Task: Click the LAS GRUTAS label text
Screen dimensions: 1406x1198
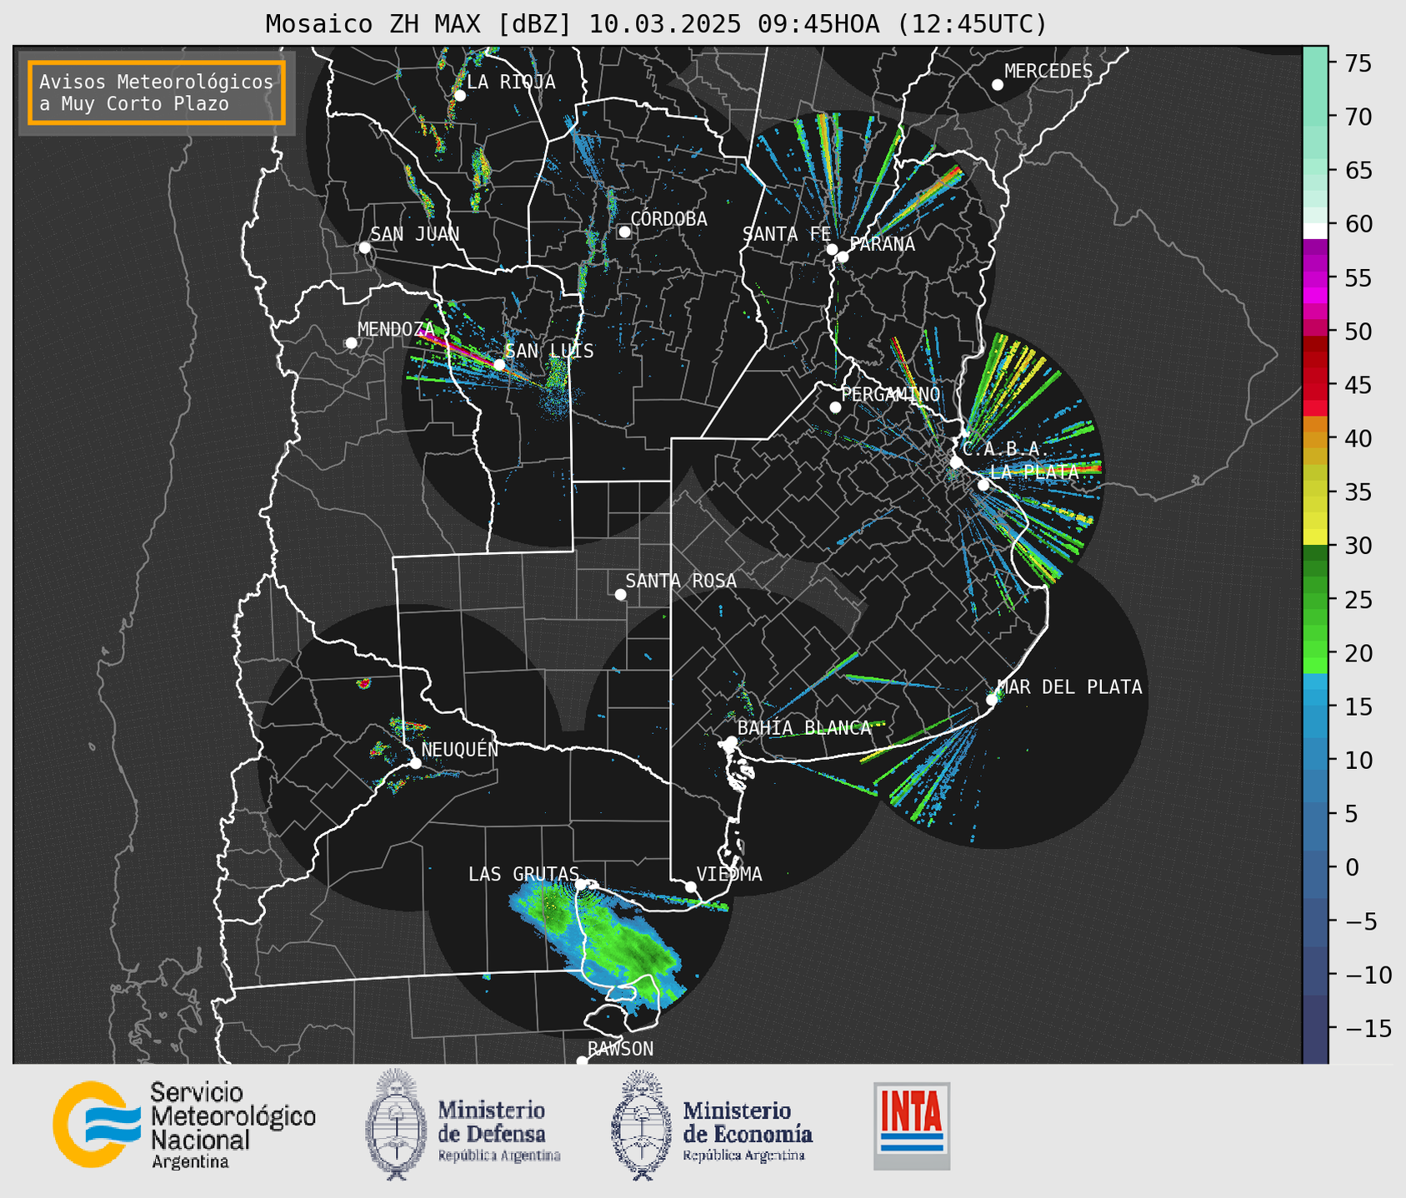Action: [523, 874]
